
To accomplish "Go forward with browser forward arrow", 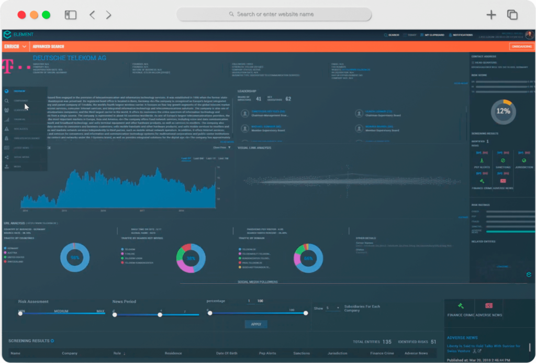I will click(x=108, y=15).
